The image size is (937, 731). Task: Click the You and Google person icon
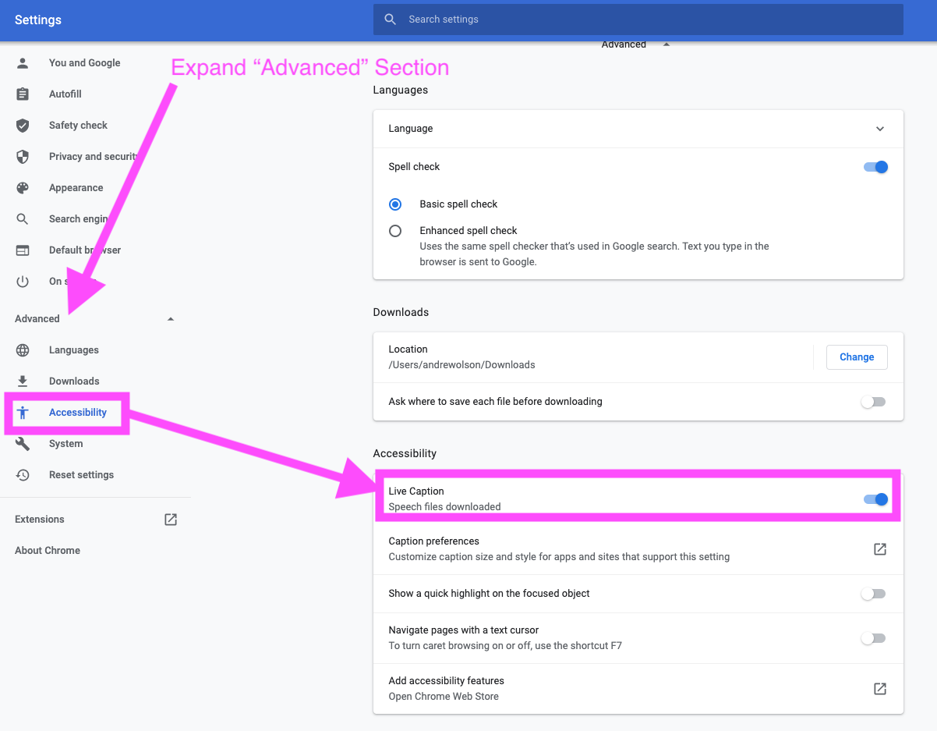coord(23,63)
